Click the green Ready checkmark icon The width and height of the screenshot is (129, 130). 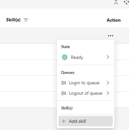(64, 57)
